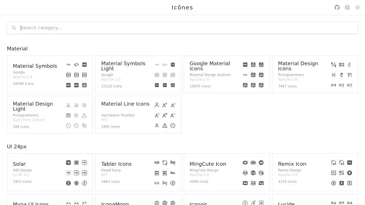Screen dimensions: 365x205
Task: Click the MingCute Design author text
Action: coord(204,170)
